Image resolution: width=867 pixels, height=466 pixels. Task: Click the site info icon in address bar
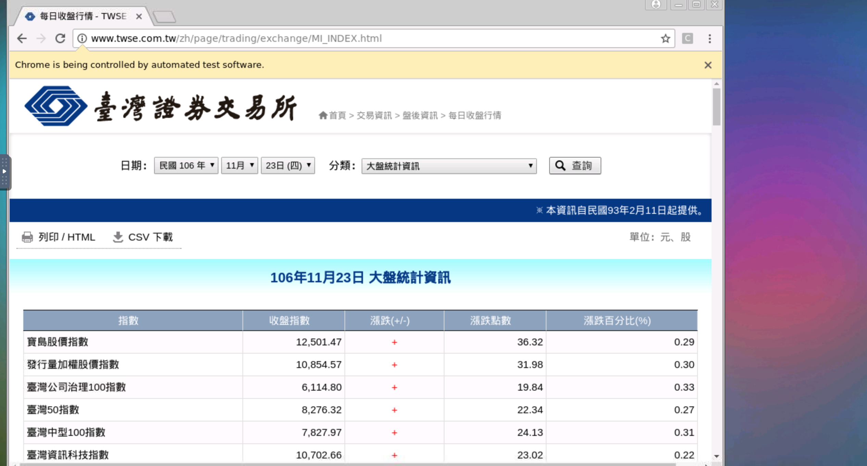82,38
